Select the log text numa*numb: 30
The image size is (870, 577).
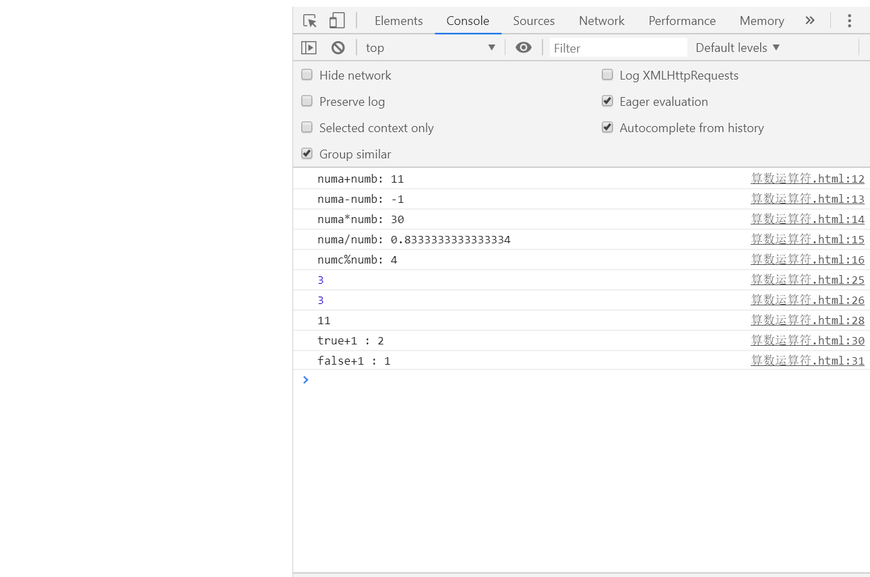tap(361, 220)
